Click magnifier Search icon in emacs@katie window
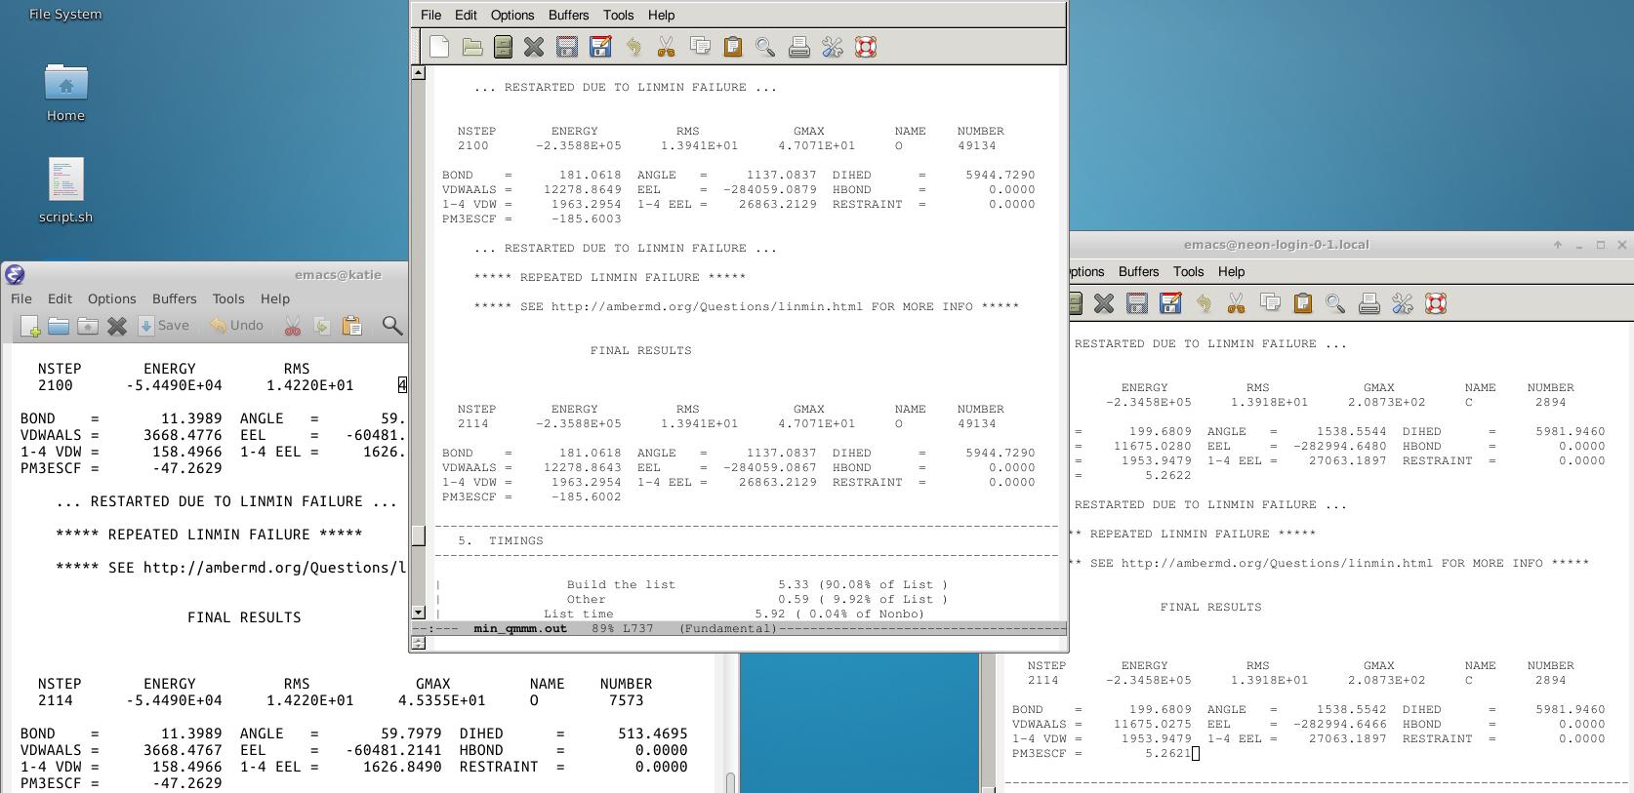This screenshot has height=793, width=1634. [x=392, y=326]
